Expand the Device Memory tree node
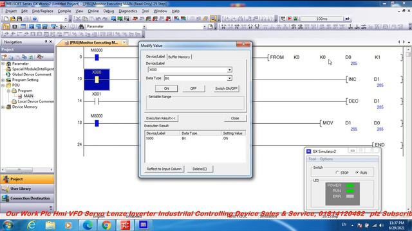The height and width of the screenshot is (231, 412). (3, 107)
